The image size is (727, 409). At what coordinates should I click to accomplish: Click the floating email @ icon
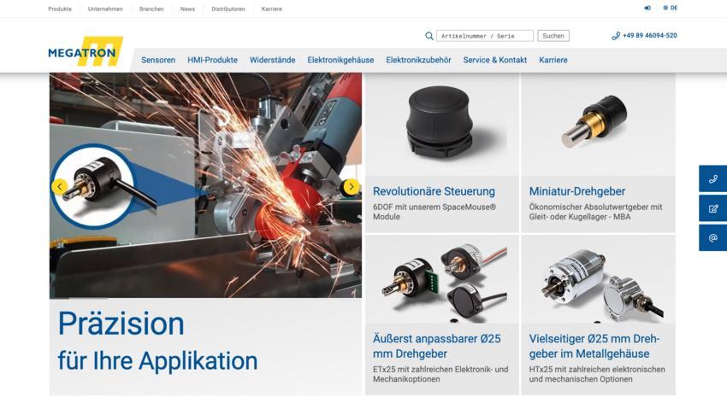tap(712, 237)
